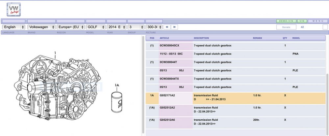Go to next picture with » arrow
The height and width of the screenshot is (136, 329).
tap(174, 27)
